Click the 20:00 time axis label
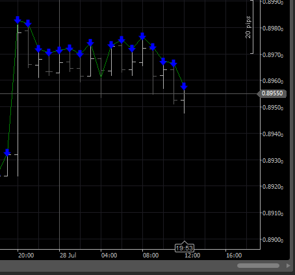Image resolution: width=295 pixels, height=275 pixels. tap(26, 256)
